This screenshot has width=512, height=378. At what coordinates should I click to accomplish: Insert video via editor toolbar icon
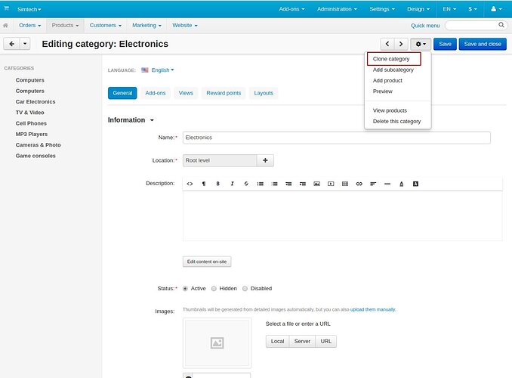pyautogui.click(x=331, y=184)
